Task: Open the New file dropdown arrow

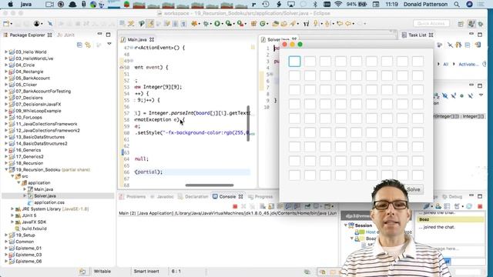Action: click(12, 24)
